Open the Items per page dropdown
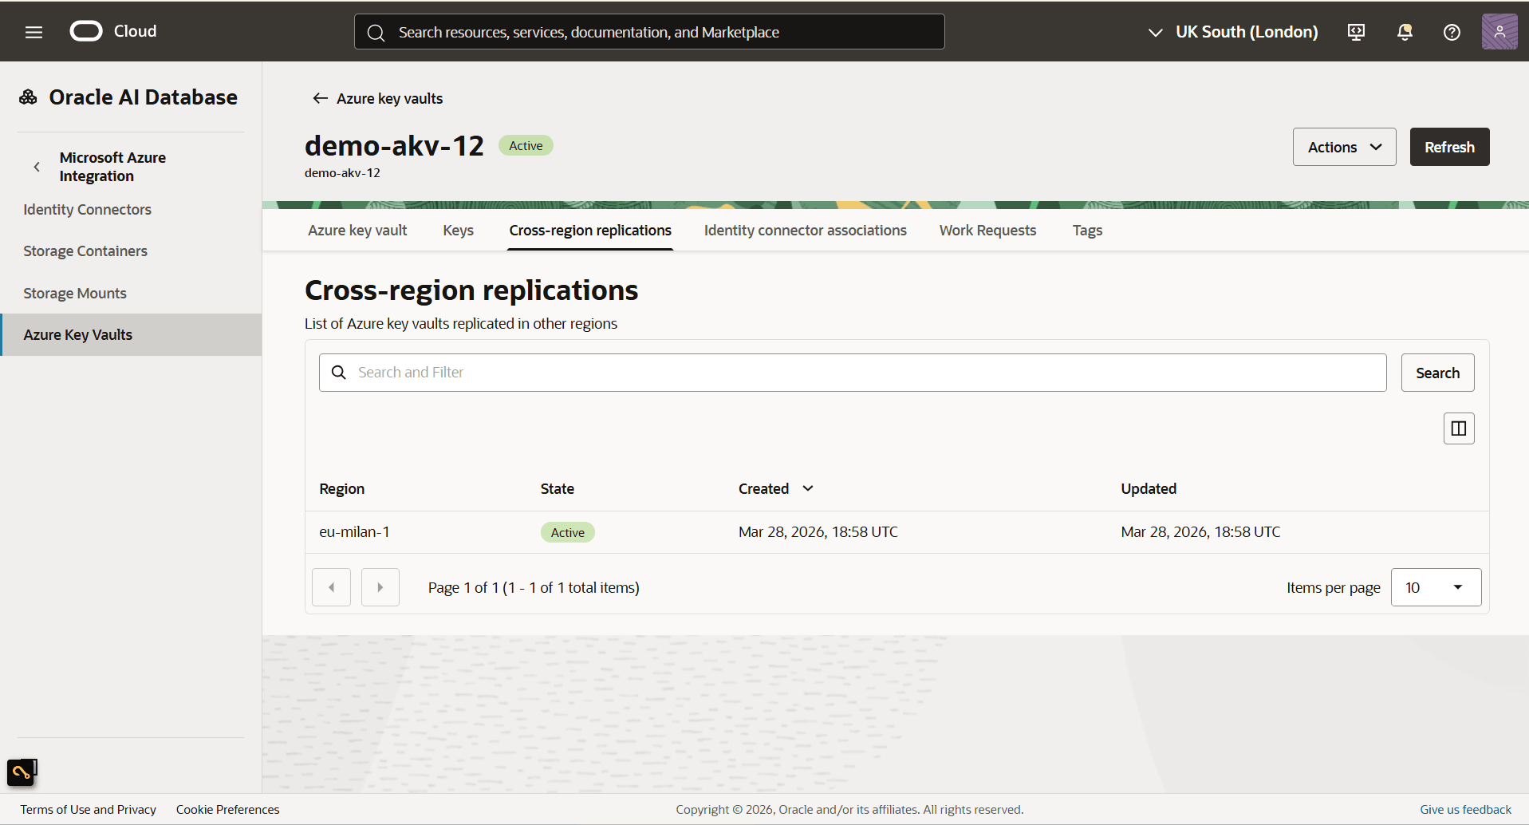This screenshot has height=825, width=1529. (x=1435, y=587)
